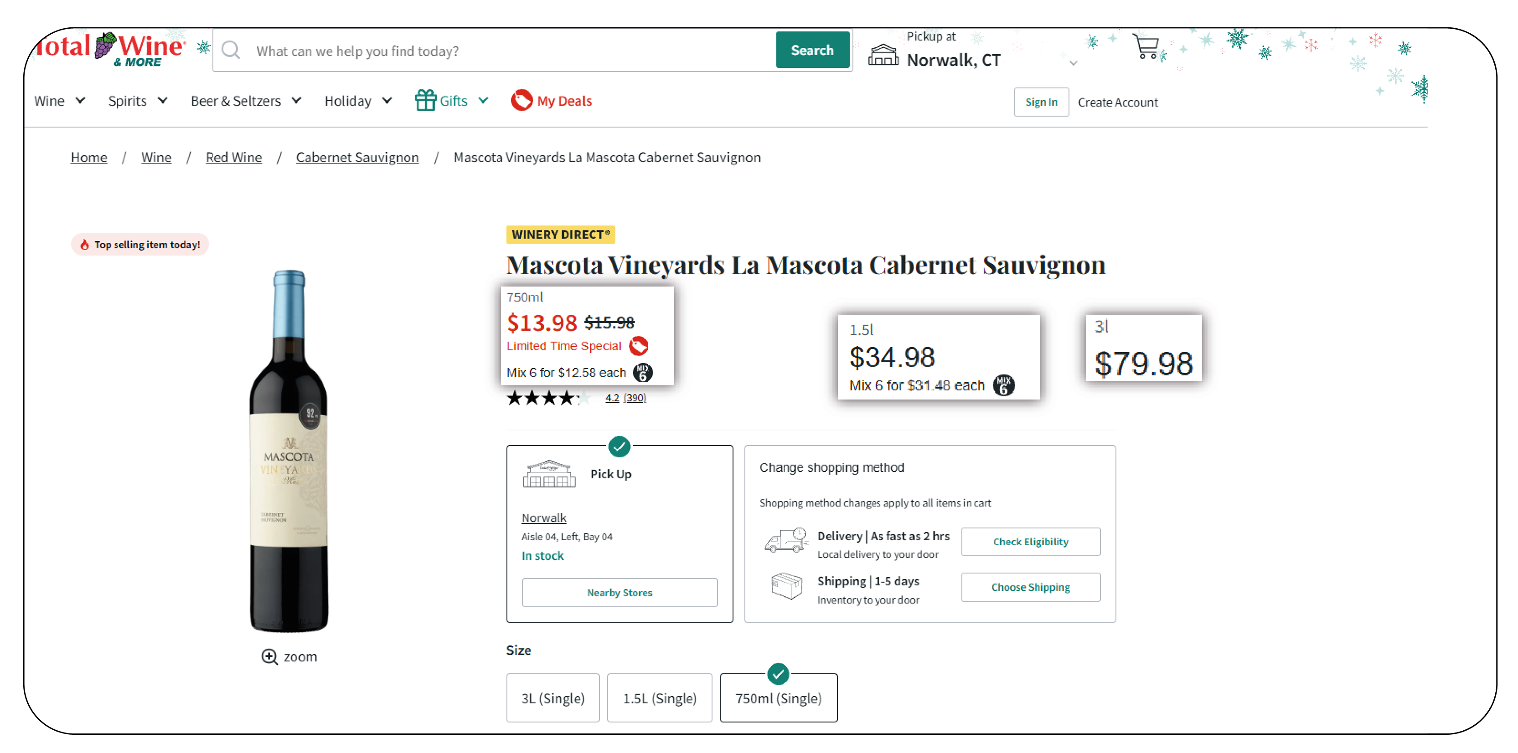This screenshot has width=1518, height=753.
Task: Click the Wine breadcrumb link
Action: coord(156,157)
